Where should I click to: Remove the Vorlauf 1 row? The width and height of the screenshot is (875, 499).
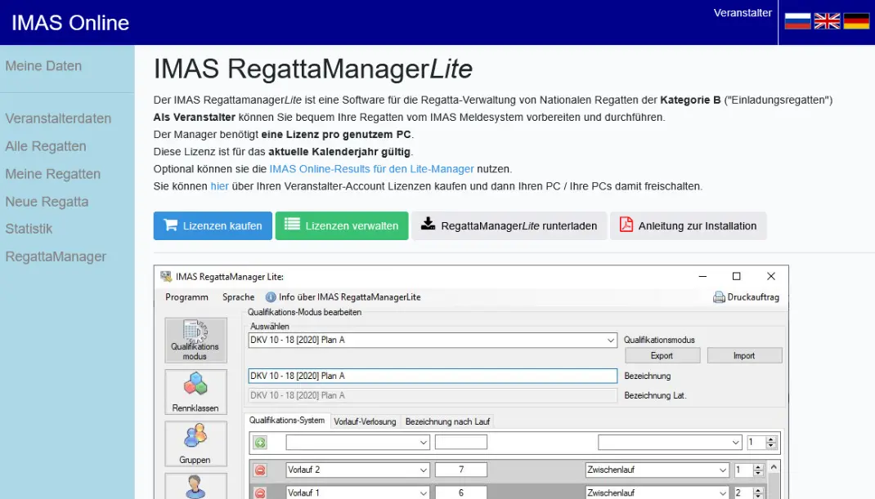tap(260, 492)
